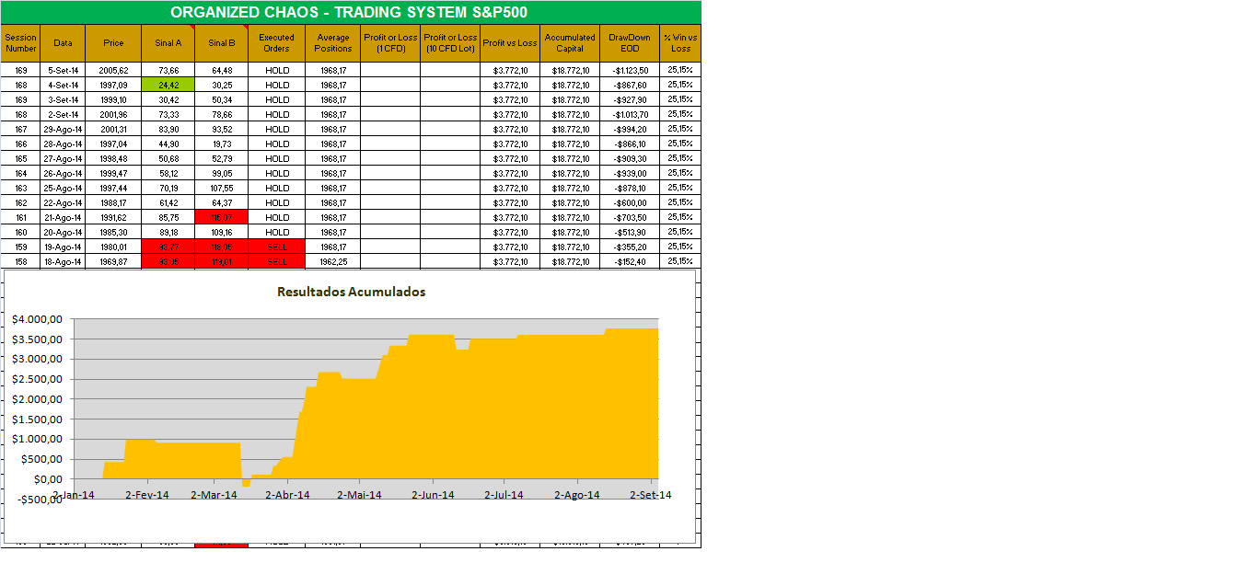Click the date cell 3-Set-14
Image resolution: width=1252 pixels, height=563 pixels.
[64, 99]
